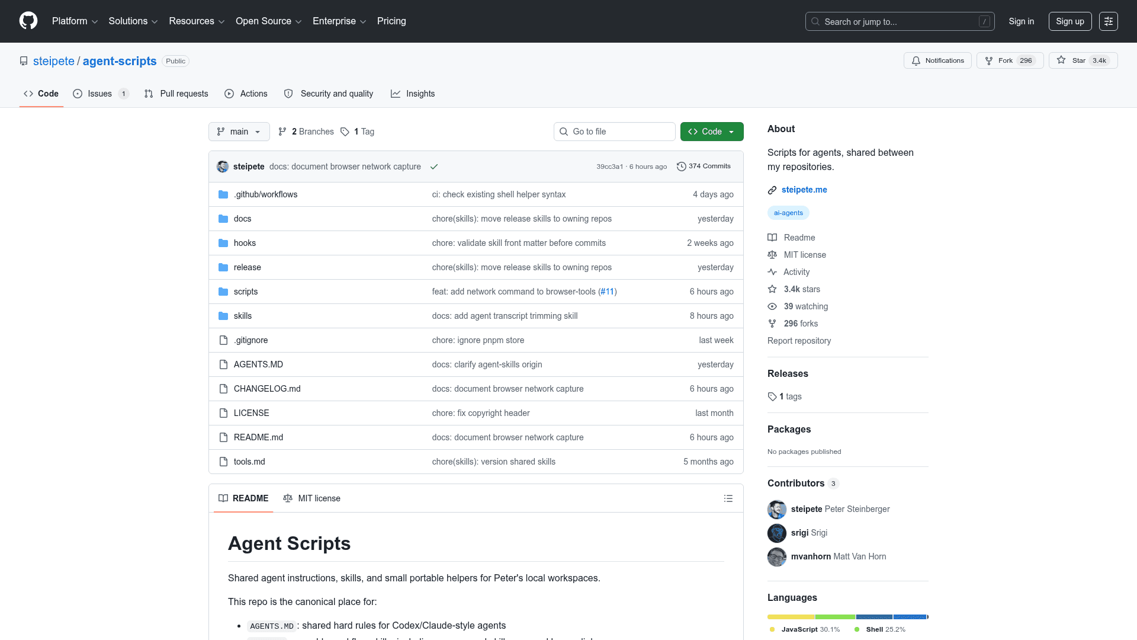Open the Activity link in About
The width and height of the screenshot is (1137, 640).
(796, 272)
